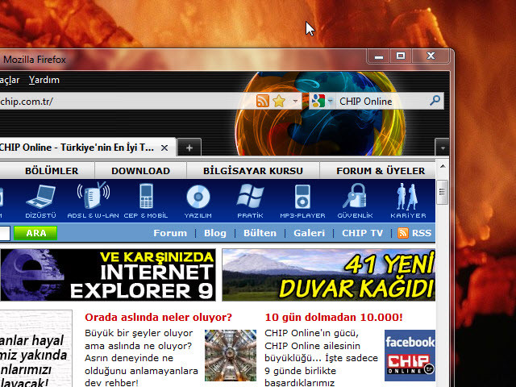Open the Yardım menu
The width and height of the screenshot is (516, 387).
44,80
